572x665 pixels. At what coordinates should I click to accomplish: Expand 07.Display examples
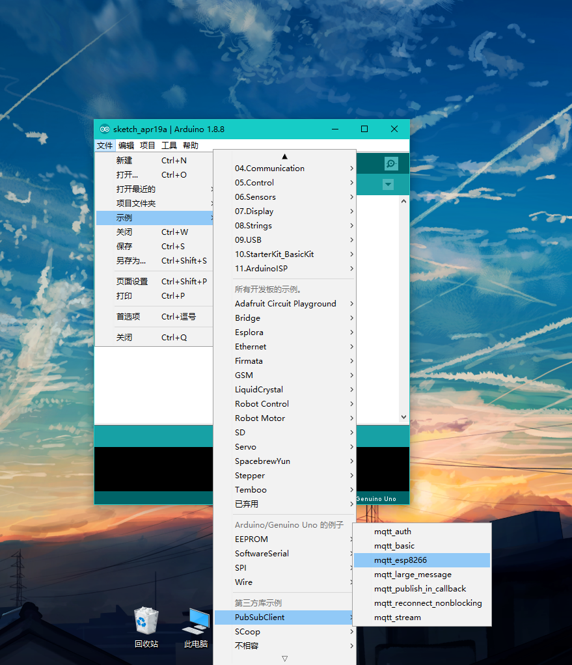point(284,211)
